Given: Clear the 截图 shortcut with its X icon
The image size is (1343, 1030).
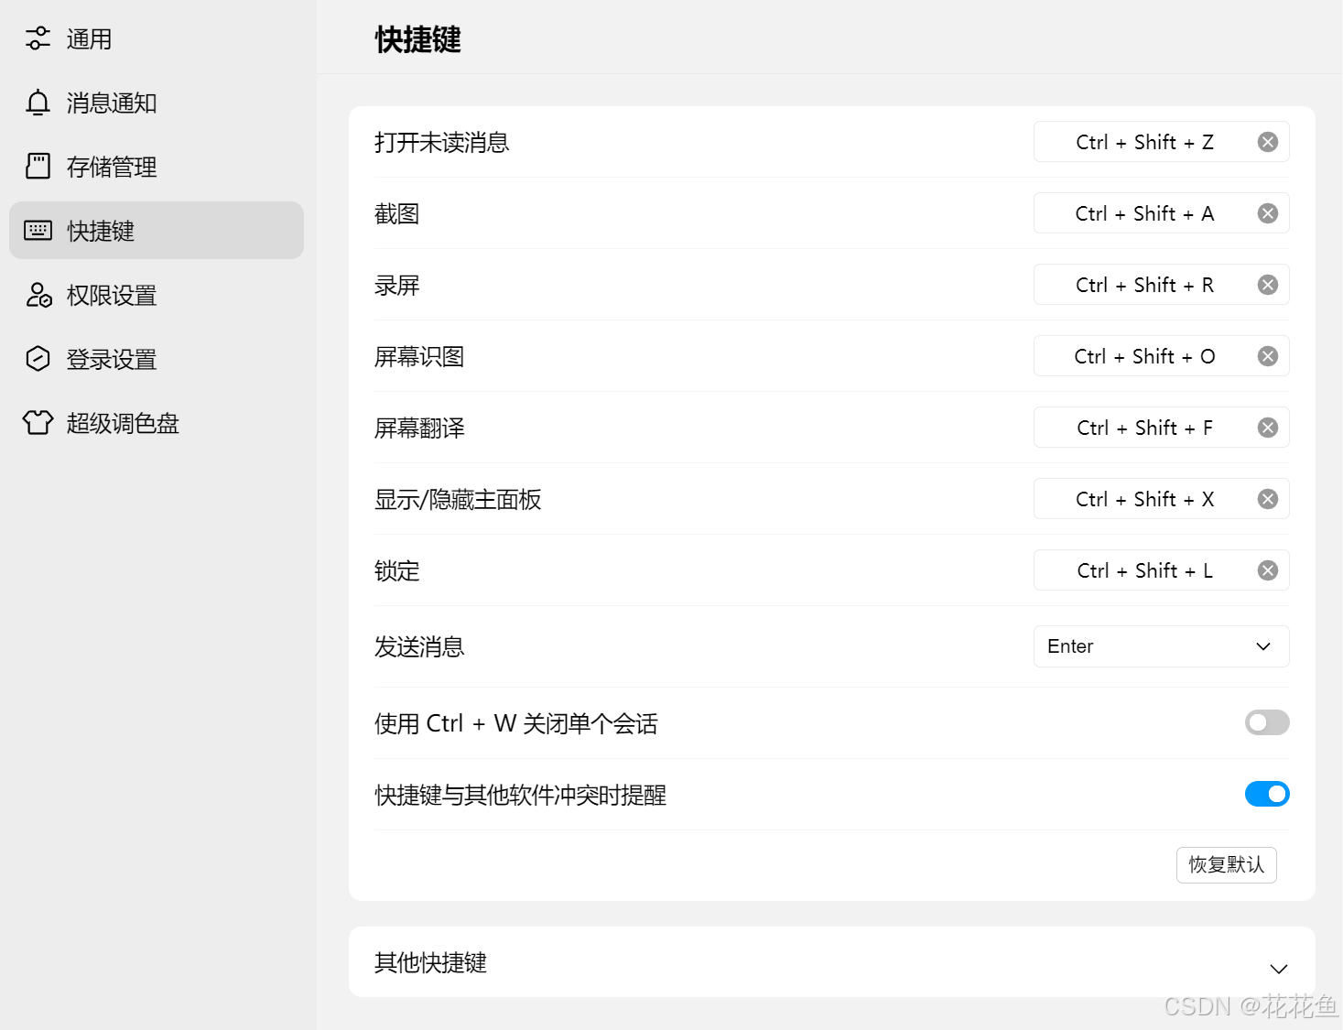Looking at the screenshot, I should pyautogui.click(x=1267, y=212).
